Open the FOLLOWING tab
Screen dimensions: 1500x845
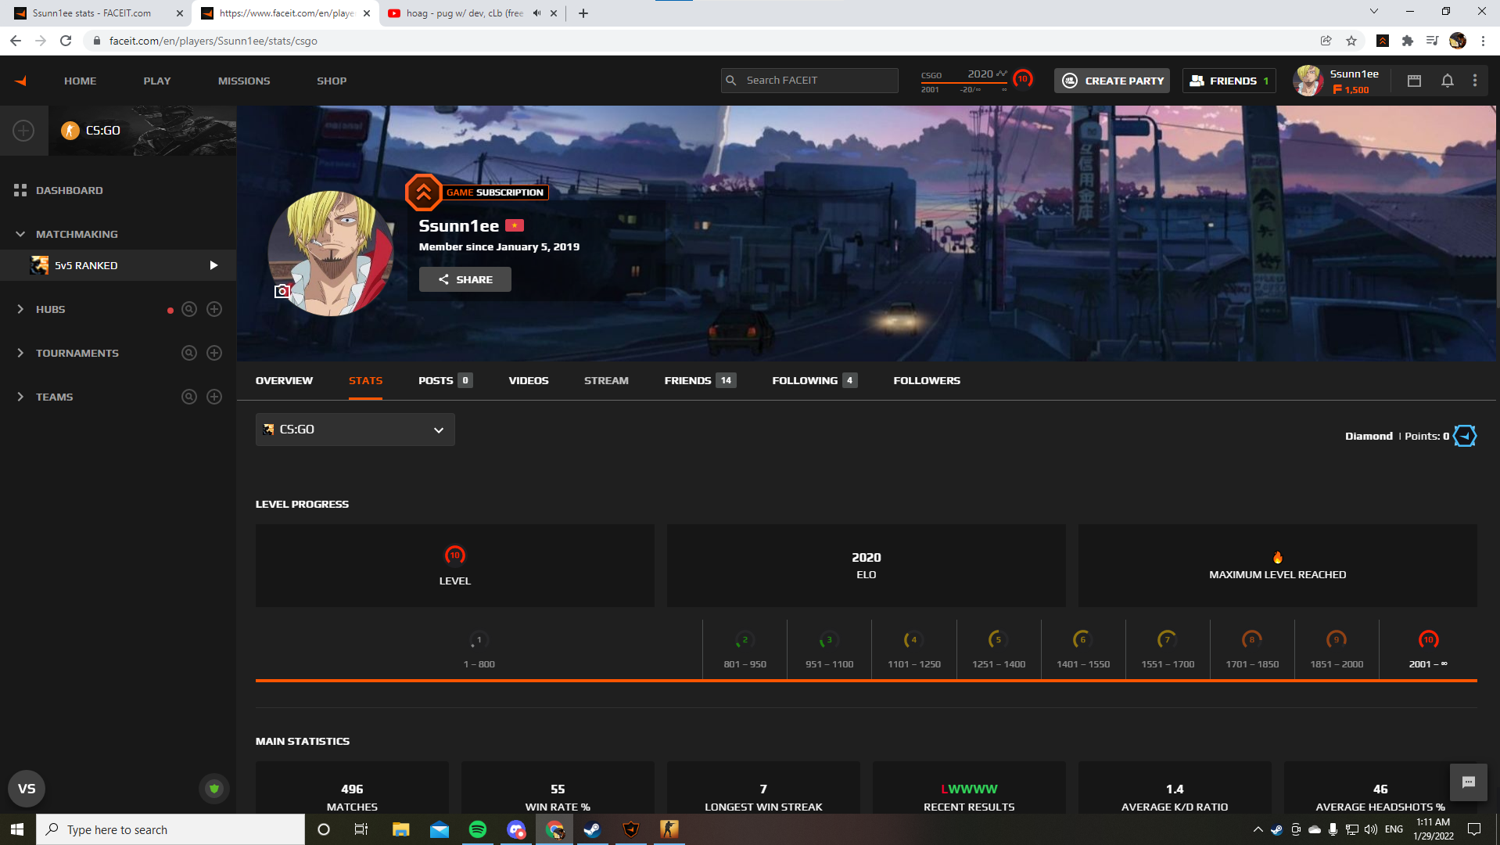815,381
